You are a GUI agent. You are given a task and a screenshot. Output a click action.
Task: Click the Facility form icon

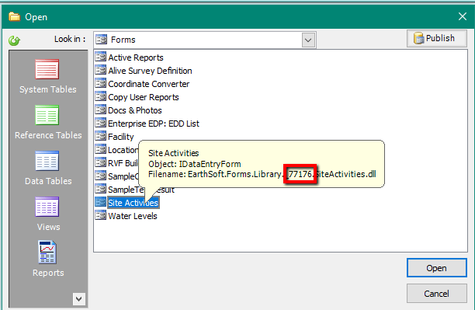tap(101, 136)
